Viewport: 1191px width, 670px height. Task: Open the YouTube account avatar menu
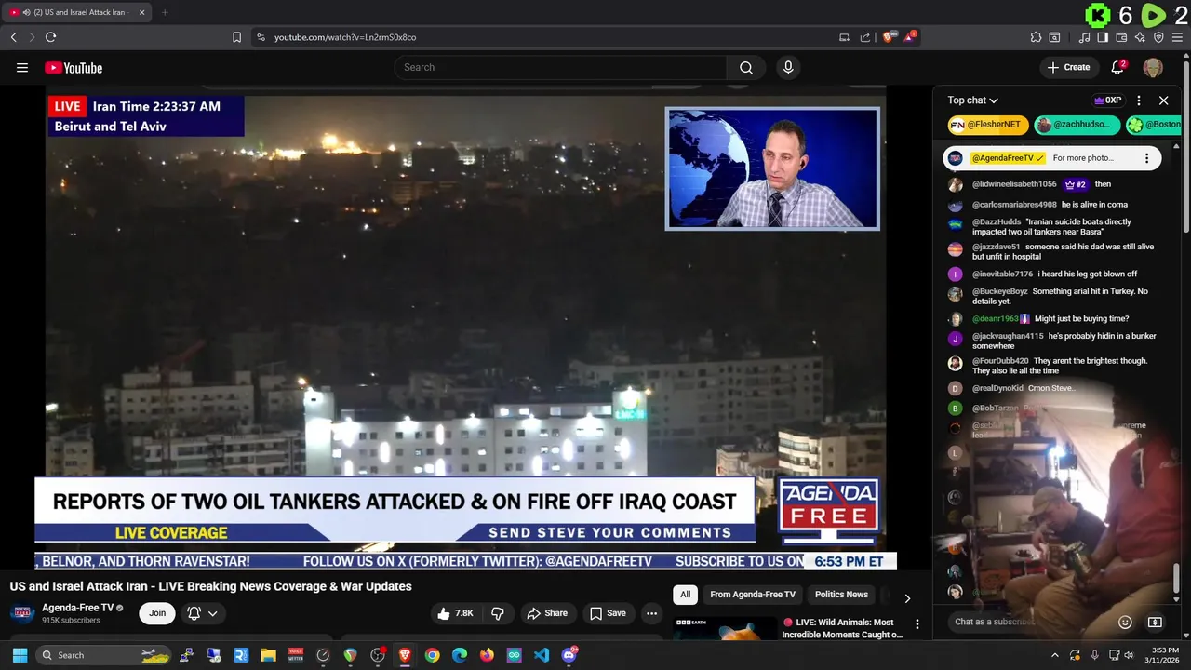point(1153,67)
